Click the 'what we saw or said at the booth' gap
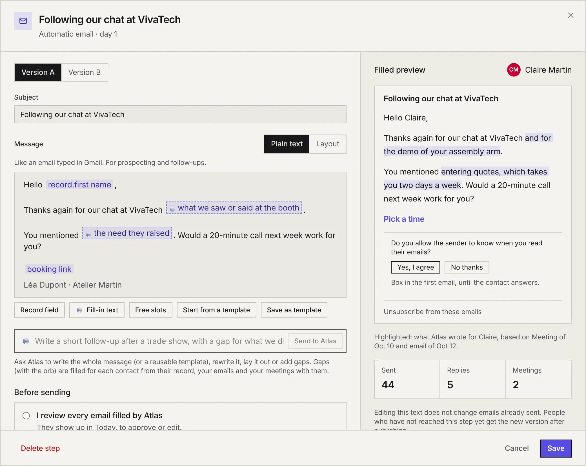 tap(234, 208)
